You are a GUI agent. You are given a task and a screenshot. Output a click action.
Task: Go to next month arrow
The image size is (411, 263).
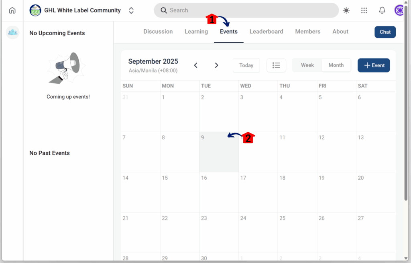pos(216,65)
